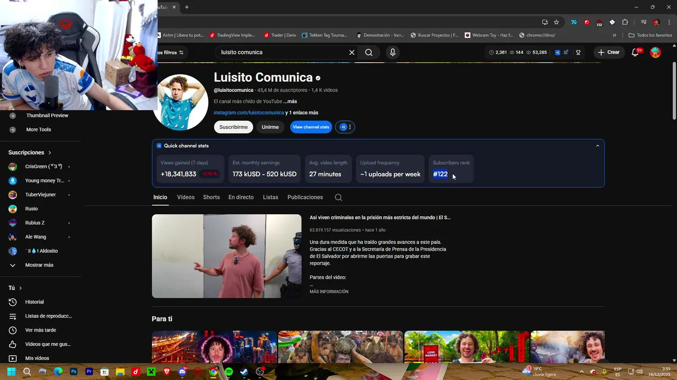Open Brave browser from the taskbar

pyautogui.click(x=167, y=372)
